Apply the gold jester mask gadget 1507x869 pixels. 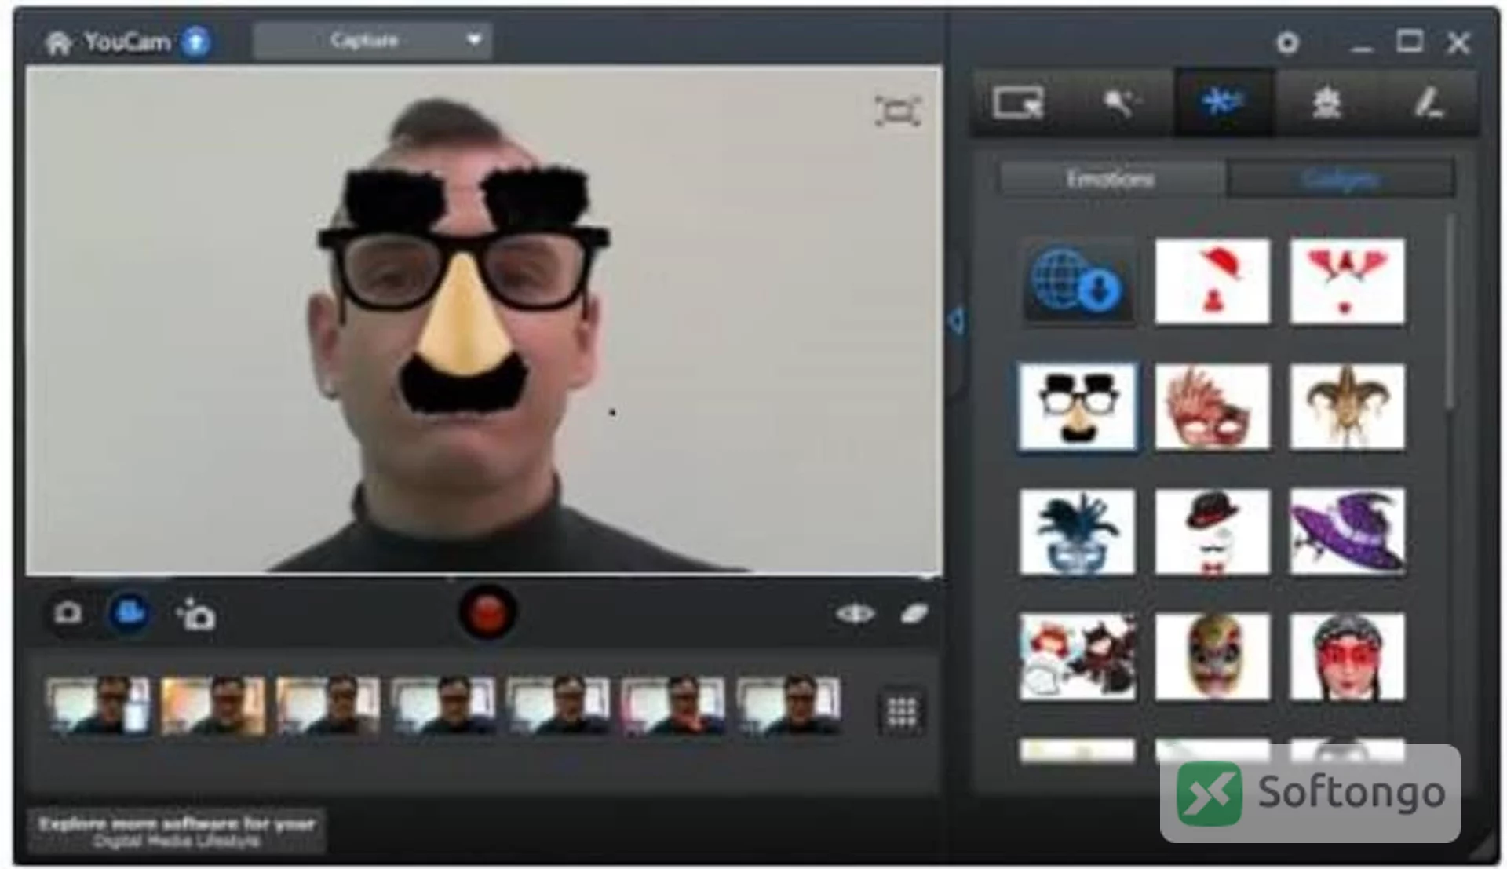pos(1347,407)
